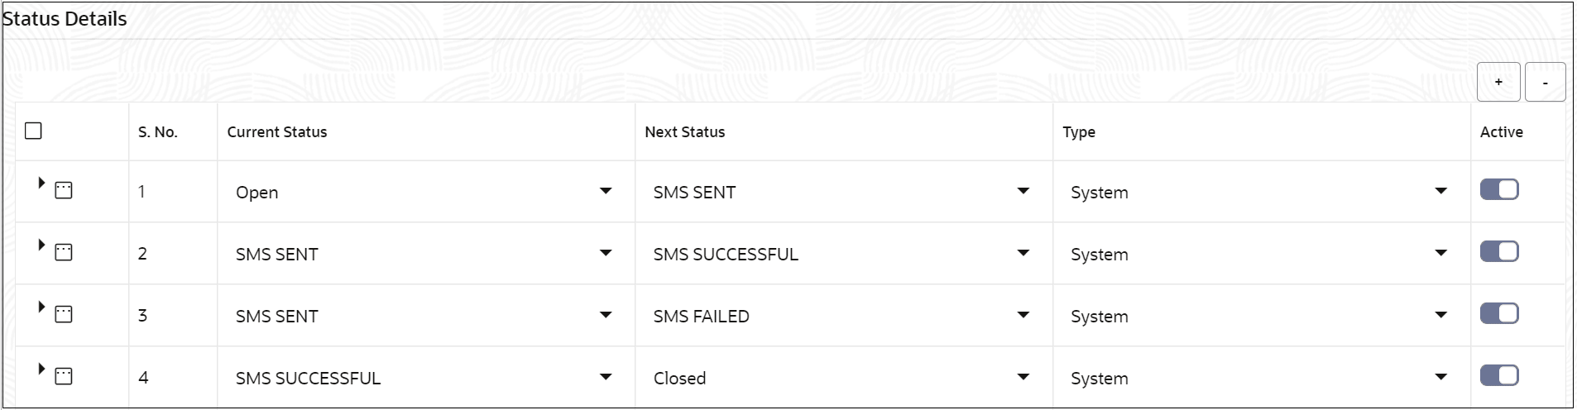Click the row 2 detail icon
Viewport: 1577px width, 410px height.
[x=64, y=253]
